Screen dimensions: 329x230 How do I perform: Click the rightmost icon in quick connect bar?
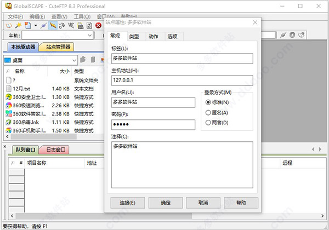(x=302, y=35)
